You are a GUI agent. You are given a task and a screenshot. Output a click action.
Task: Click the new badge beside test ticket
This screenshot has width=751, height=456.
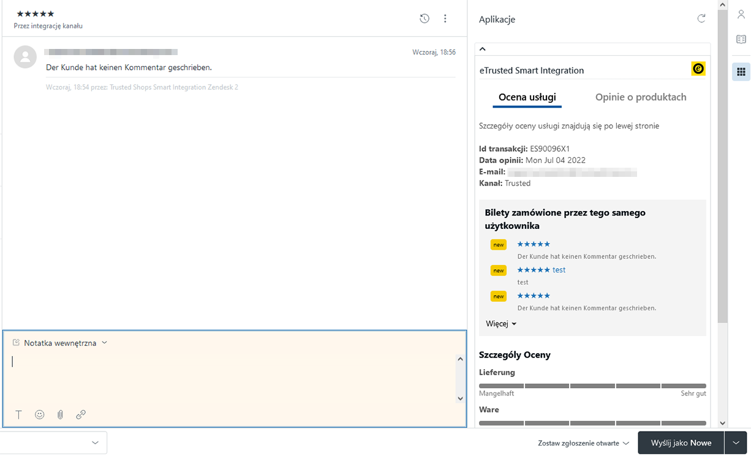click(x=499, y=271)
